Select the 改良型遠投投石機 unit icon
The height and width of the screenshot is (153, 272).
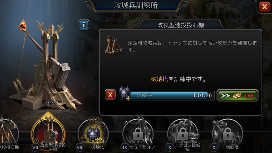coord(48,133)
